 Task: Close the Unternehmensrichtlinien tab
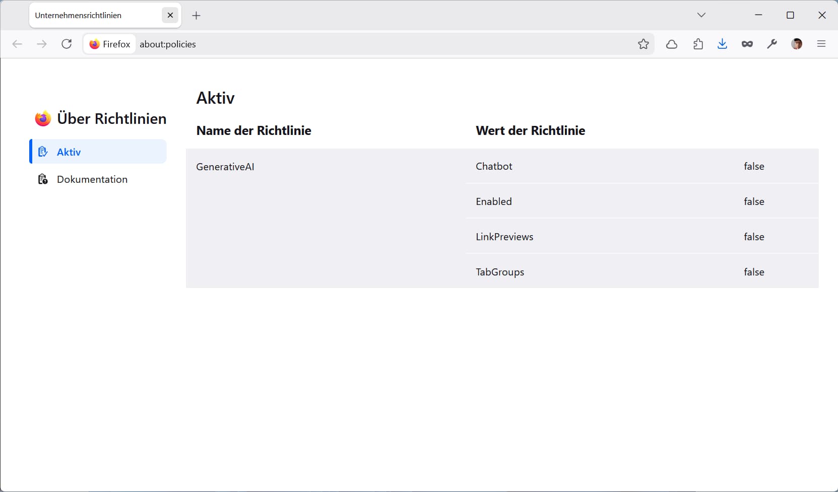click(170, 16)
